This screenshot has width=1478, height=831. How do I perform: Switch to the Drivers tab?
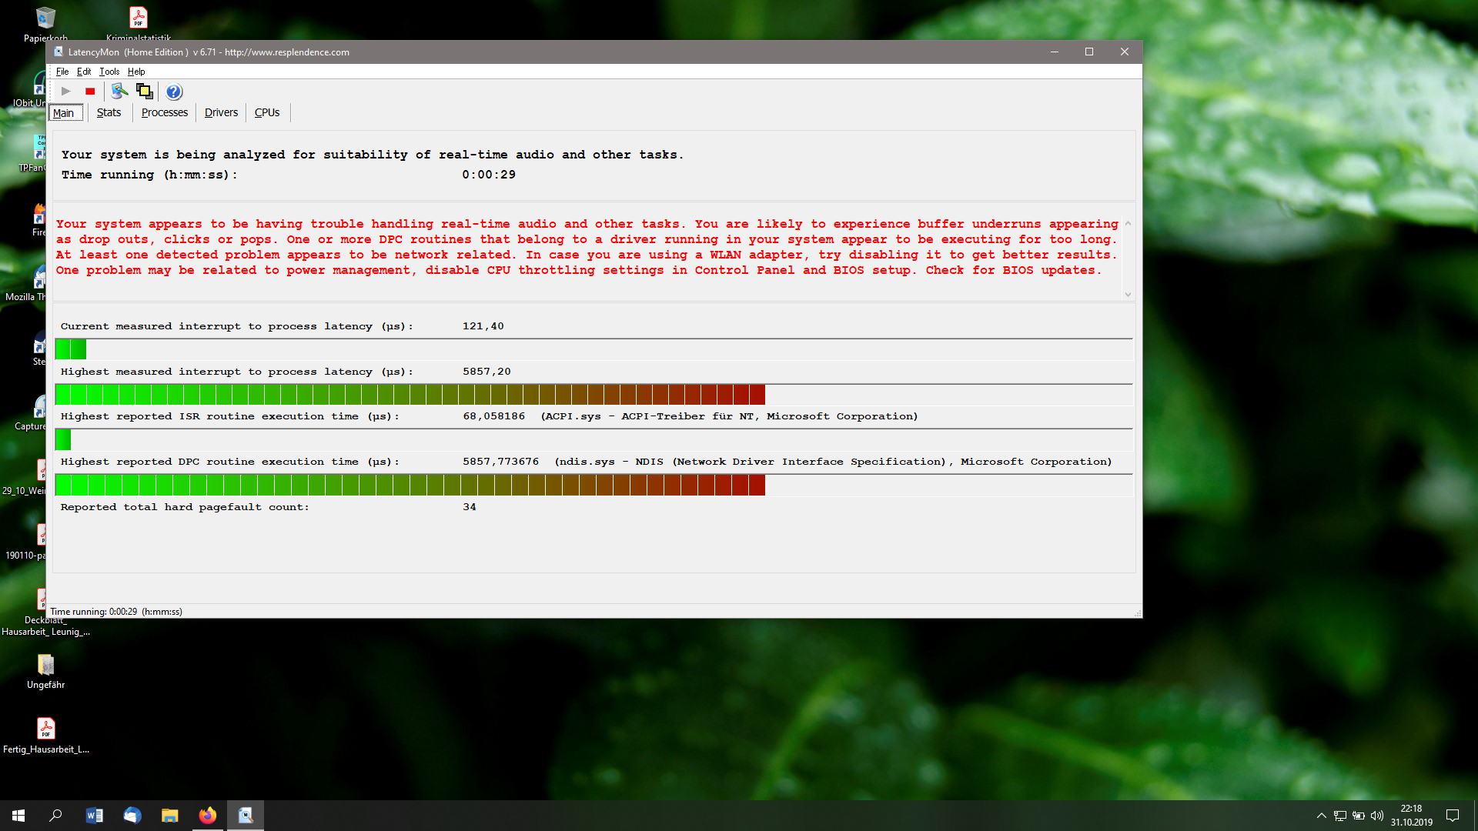pos(221,112)
